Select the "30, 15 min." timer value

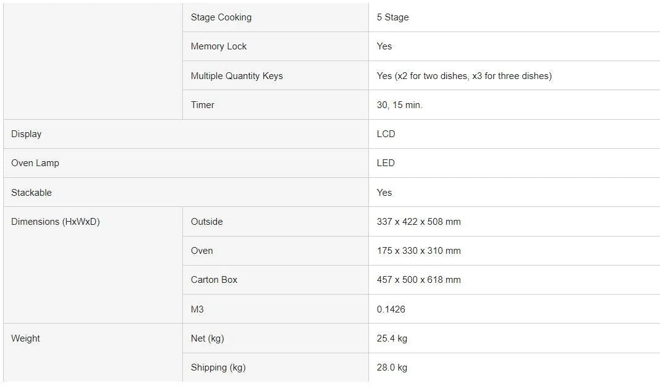400,105
